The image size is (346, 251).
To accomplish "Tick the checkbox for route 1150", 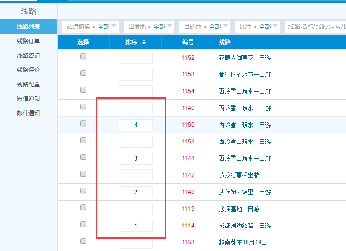I will 83,124.
